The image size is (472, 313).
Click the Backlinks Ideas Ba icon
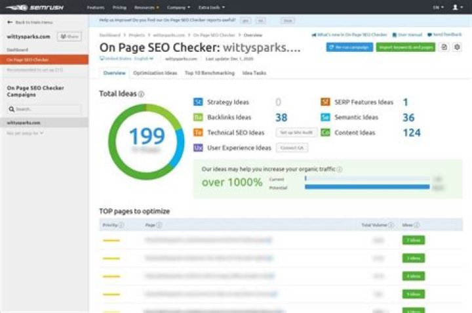198,117
